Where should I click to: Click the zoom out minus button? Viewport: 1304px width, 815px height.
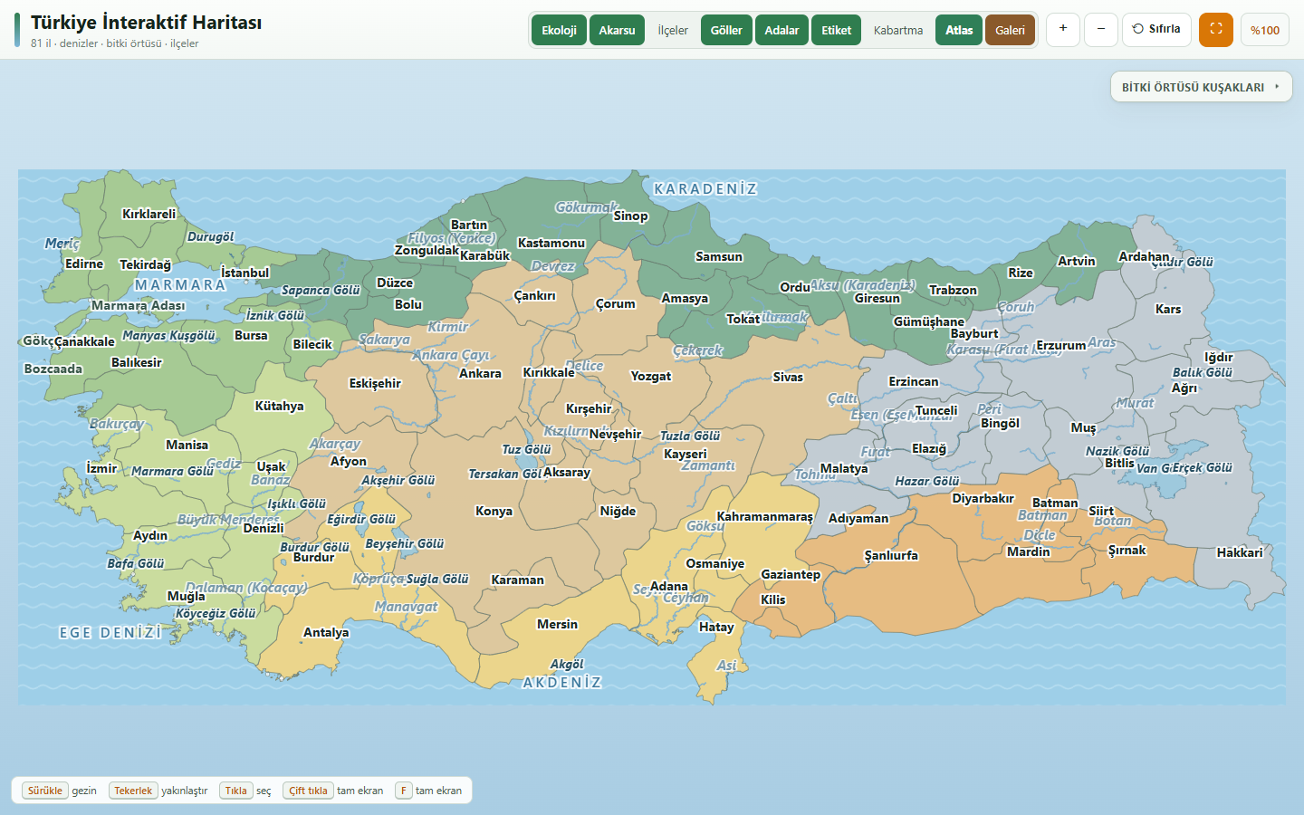(x=1101, y=29)
